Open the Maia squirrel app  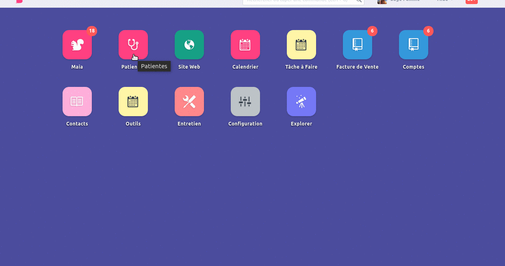(77, 45)
